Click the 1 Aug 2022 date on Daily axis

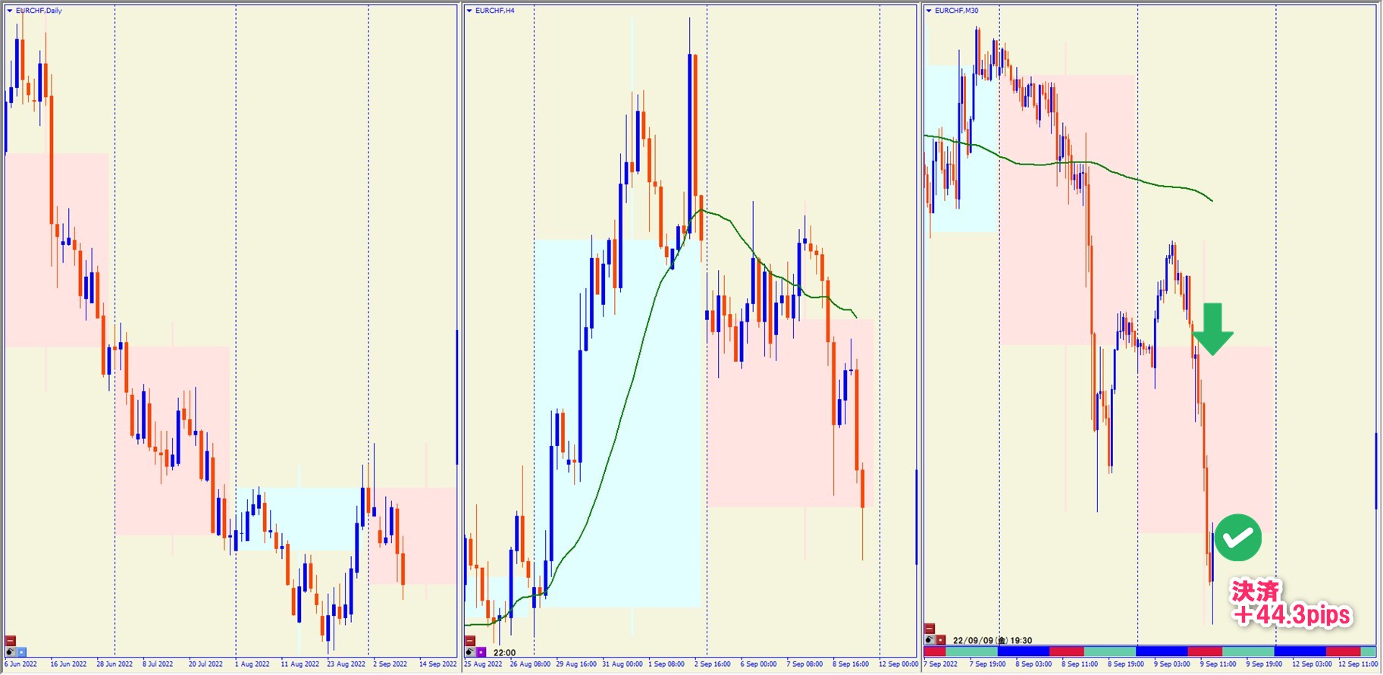(x=252, y=664)
